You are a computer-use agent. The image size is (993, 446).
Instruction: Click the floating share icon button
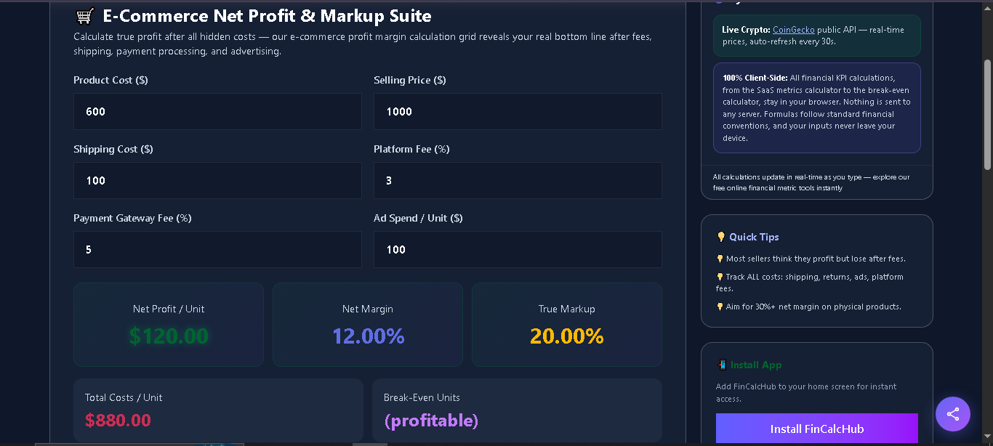coord(953,414)
